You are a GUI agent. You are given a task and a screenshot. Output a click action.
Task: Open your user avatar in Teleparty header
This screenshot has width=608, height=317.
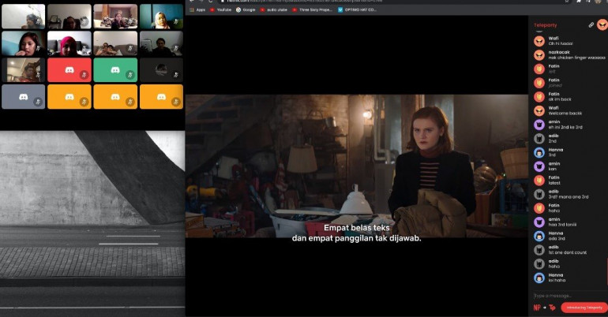602,24
